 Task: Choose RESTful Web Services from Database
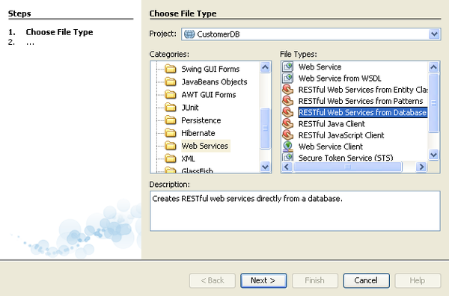(362, 112)
